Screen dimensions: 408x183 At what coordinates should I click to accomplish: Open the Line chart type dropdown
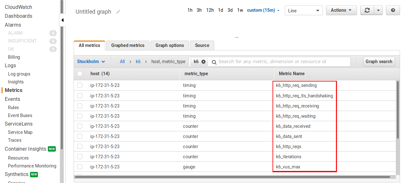(303, 10)
